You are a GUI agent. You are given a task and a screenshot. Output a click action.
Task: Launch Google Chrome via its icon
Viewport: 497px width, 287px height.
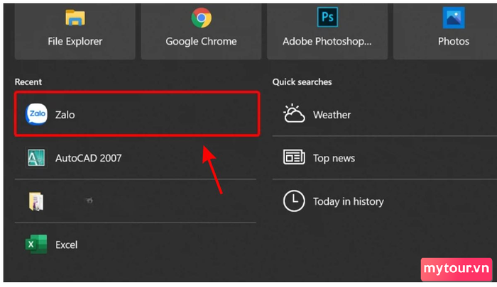tap(201, 18)
